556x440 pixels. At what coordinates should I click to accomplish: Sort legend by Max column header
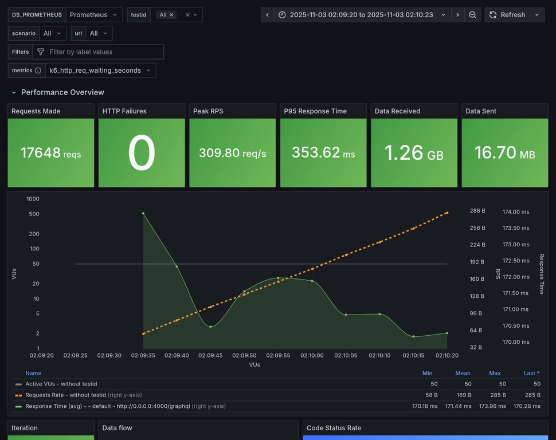pos(494,373)
